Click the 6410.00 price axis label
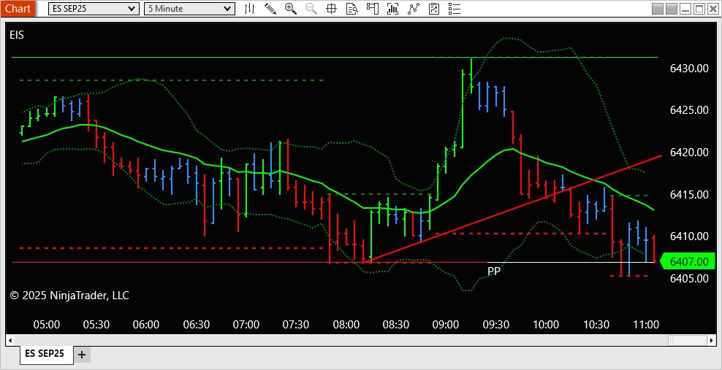This screenshot has width=722, height=370. coord(688,236)
